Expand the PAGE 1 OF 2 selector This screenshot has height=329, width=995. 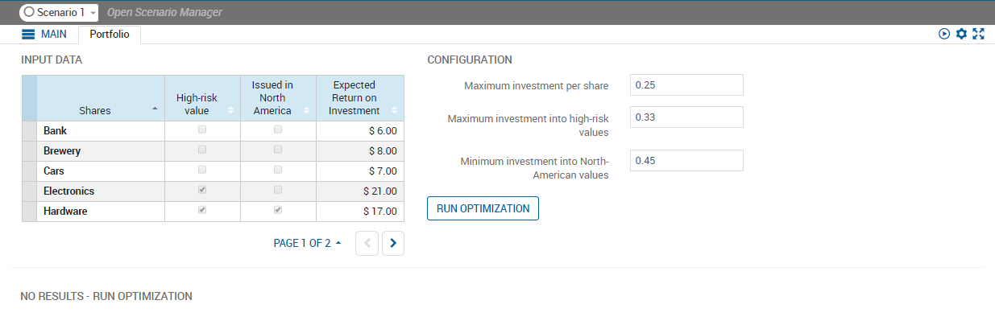[x=307, y=243]
